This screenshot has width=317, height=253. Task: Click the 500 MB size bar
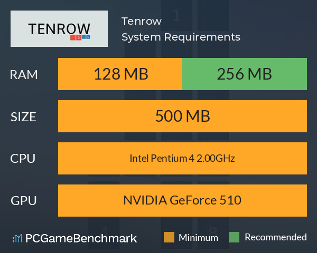pyautogui.click(x=182, y=116)
